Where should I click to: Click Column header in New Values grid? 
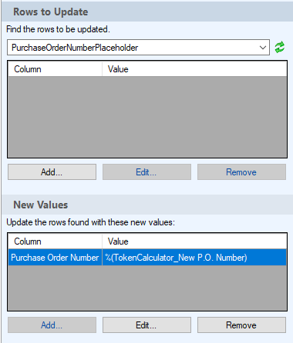click(x=55, y=241)
